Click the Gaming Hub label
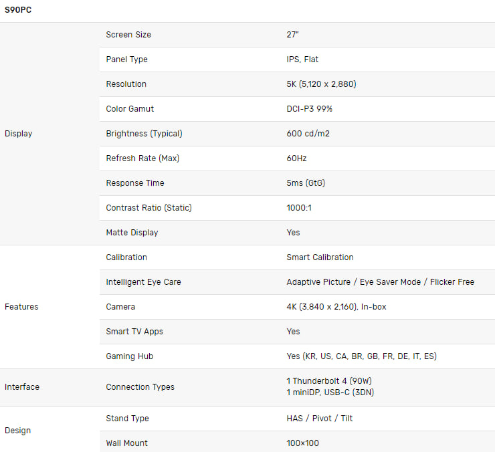 pos(129,356)
